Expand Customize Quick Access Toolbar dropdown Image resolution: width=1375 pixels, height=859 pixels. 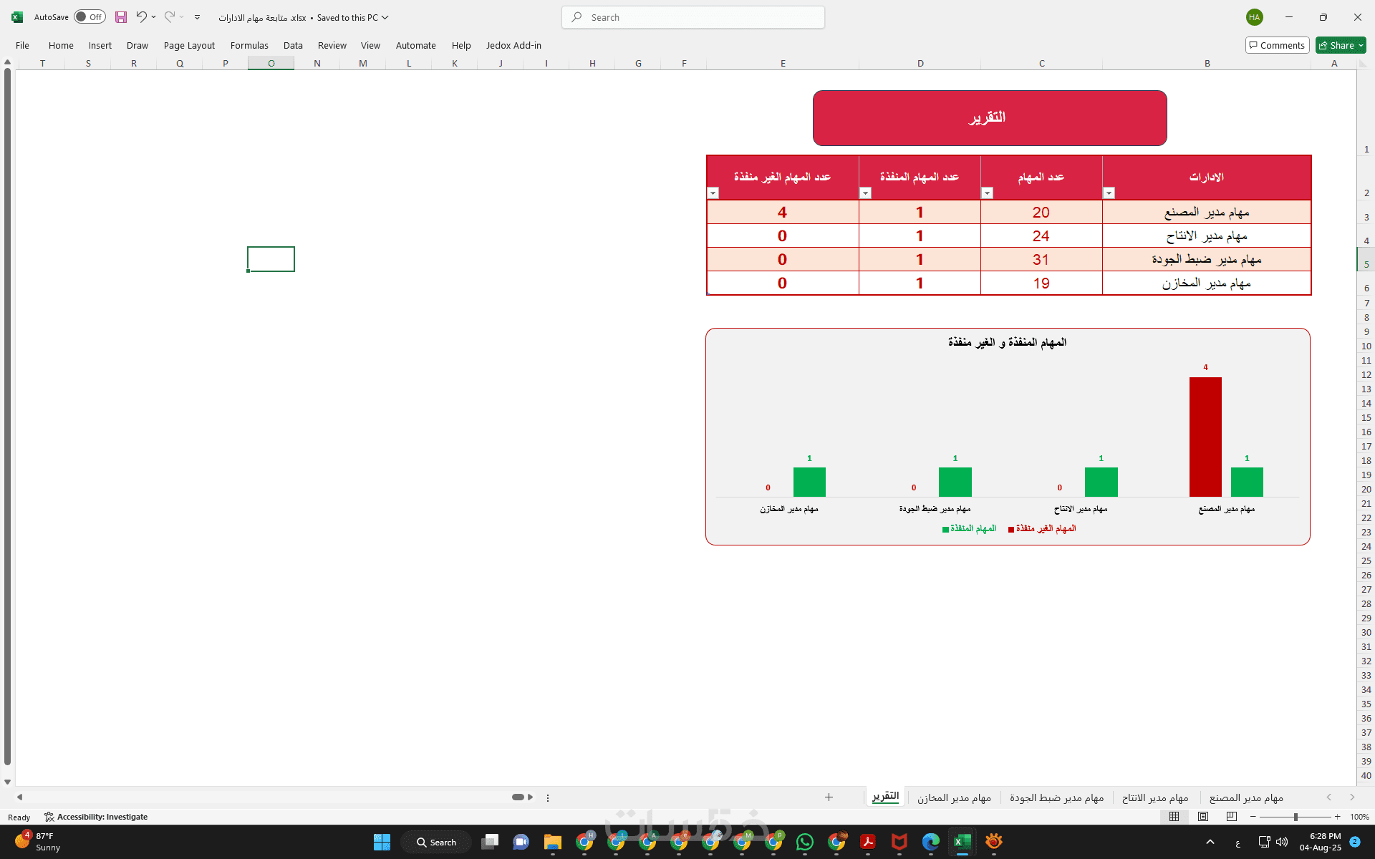point(197,17)
